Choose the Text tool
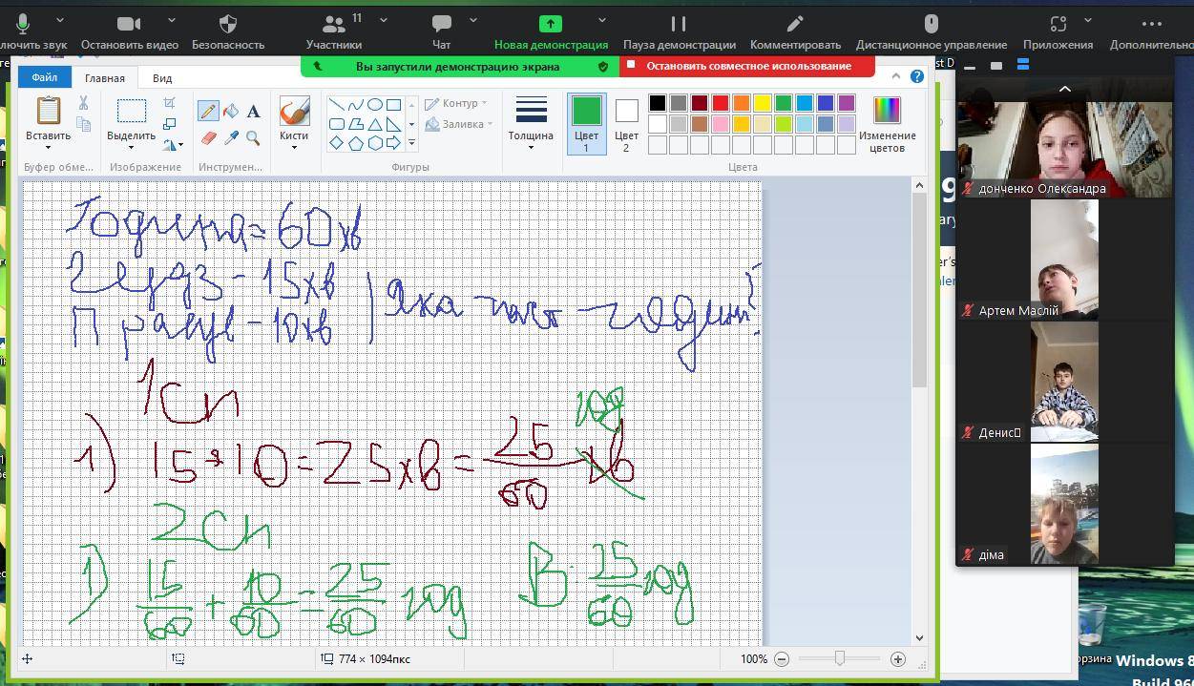1194x686 pixels. point(254,111)
